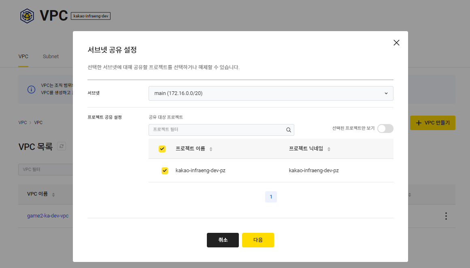Select page 1 in the project pagination
This screenshot has width=470, height=268.
[x=271, y=197]
